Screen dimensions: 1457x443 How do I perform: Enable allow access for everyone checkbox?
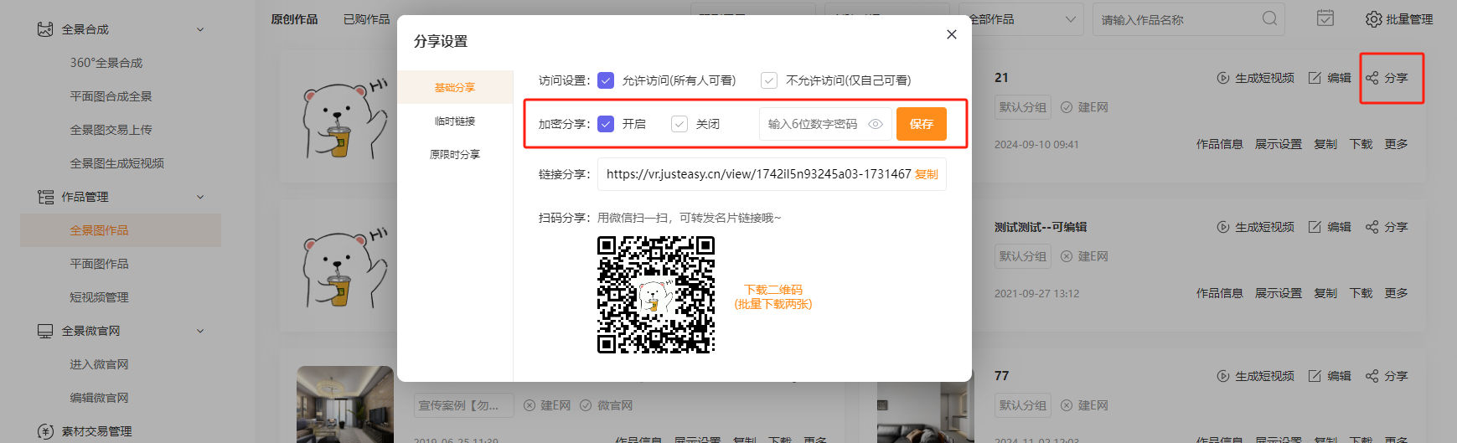click(606, 80)
